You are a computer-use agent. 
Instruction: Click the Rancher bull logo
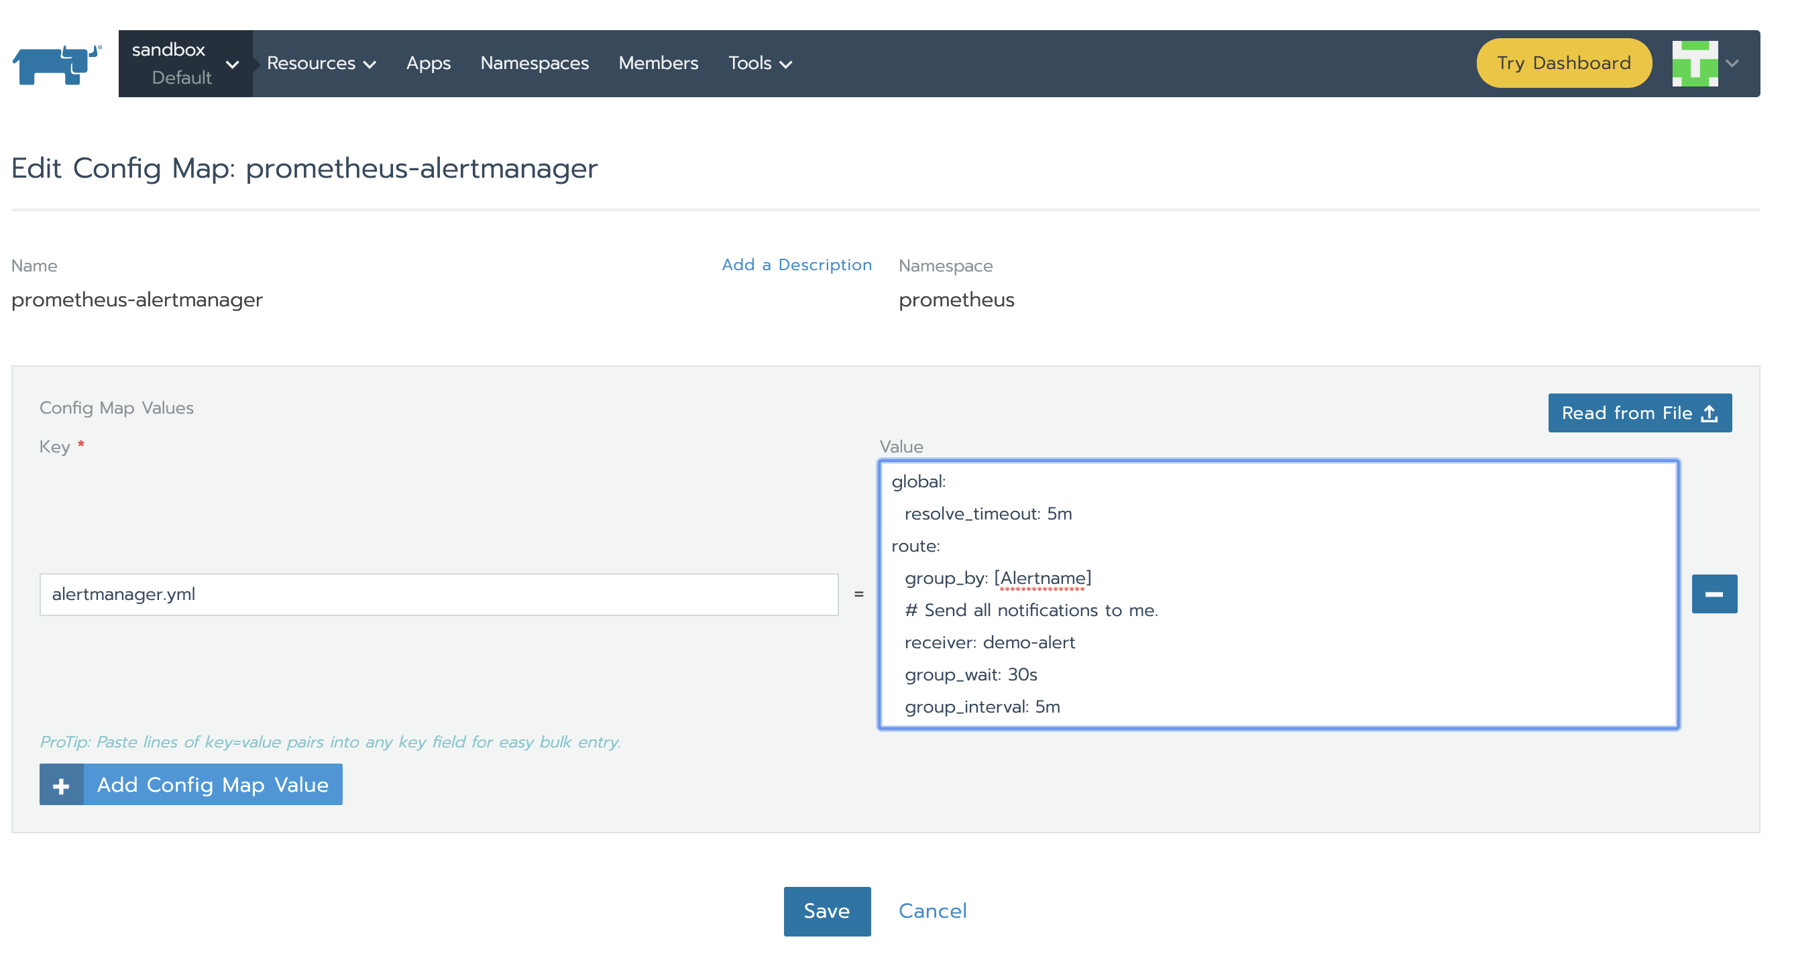point(57,64)
